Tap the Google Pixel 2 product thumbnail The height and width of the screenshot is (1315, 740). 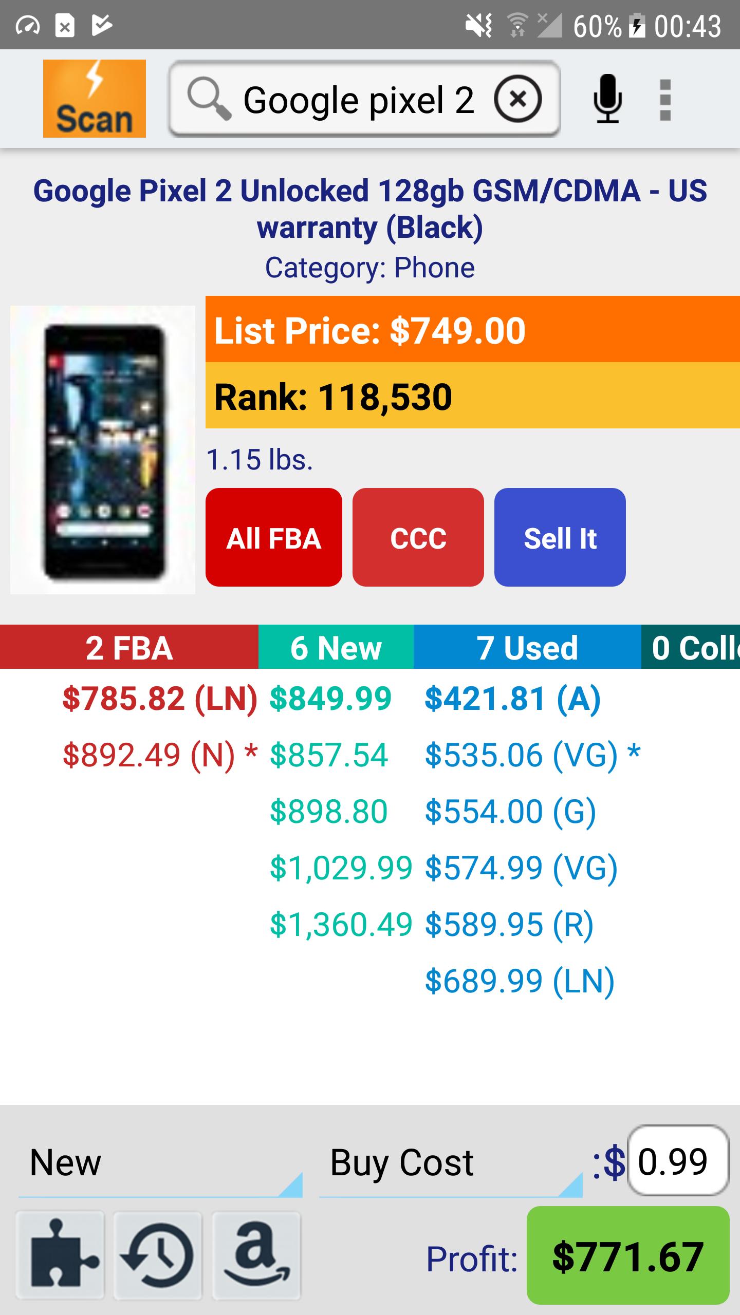(x=103, y=450)
